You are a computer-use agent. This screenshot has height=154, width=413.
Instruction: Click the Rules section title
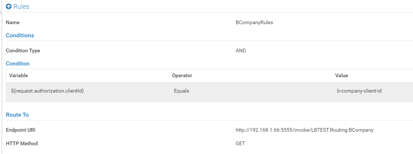21,7
